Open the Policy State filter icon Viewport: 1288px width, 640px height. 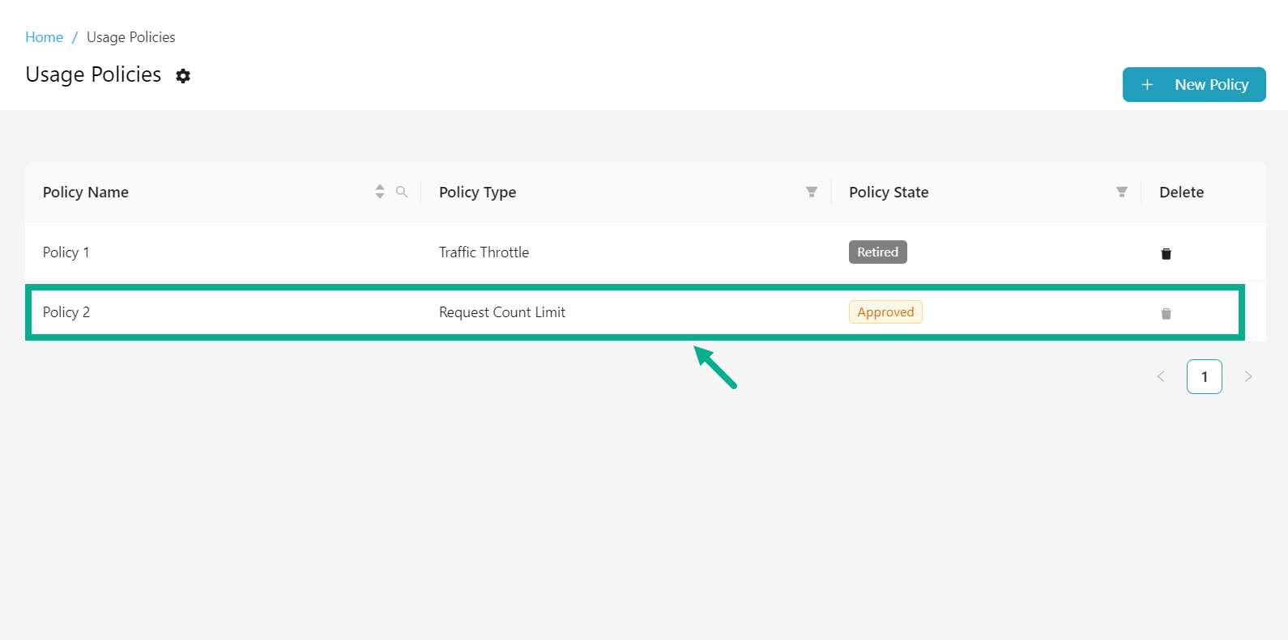point(1121,192)
